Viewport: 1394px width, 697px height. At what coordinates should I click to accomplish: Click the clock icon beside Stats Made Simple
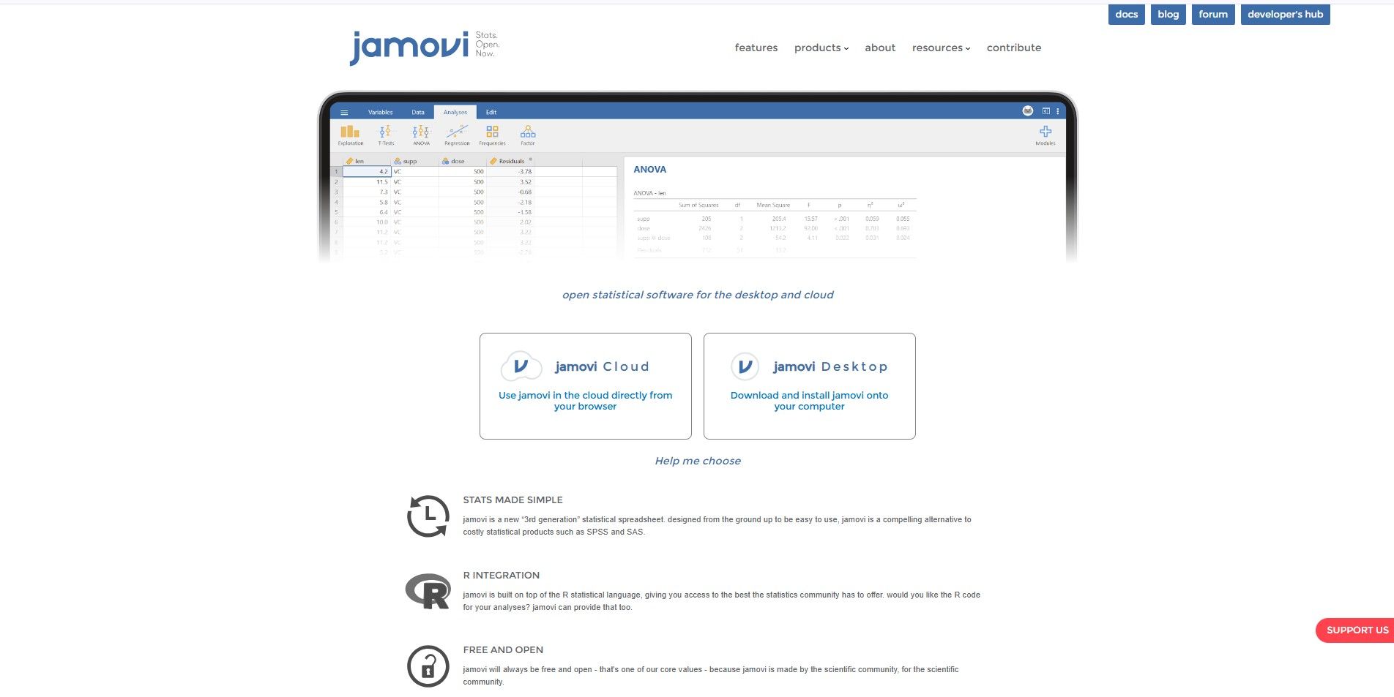click(428, 516)
